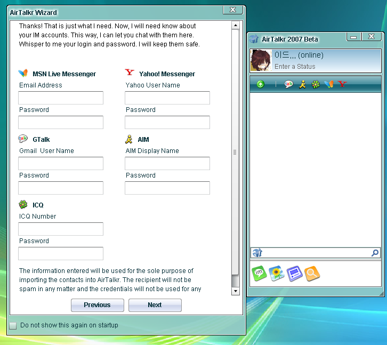This screenshot has width=387, height=345.
Task: Click the AIM icon in wizard
Action: pos(129,139)
